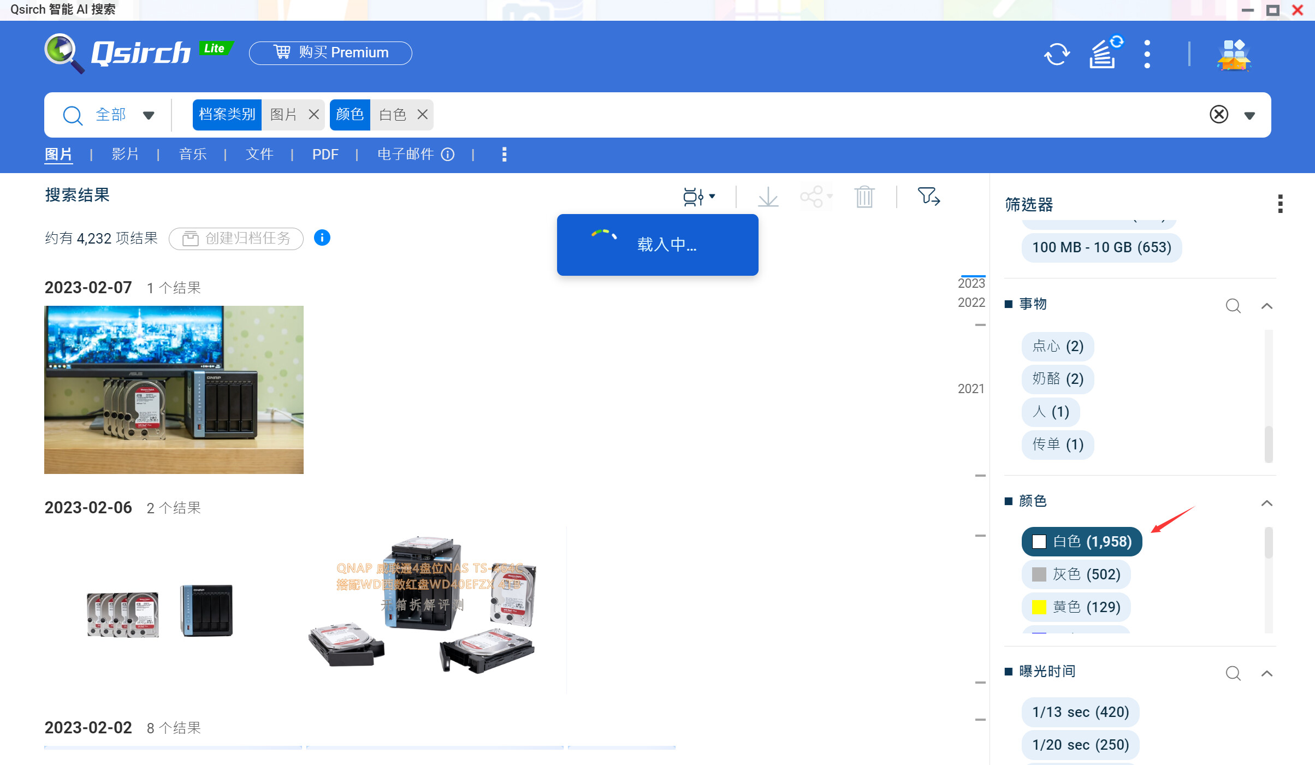Switch to the 影片 tab

coord(125,155)
